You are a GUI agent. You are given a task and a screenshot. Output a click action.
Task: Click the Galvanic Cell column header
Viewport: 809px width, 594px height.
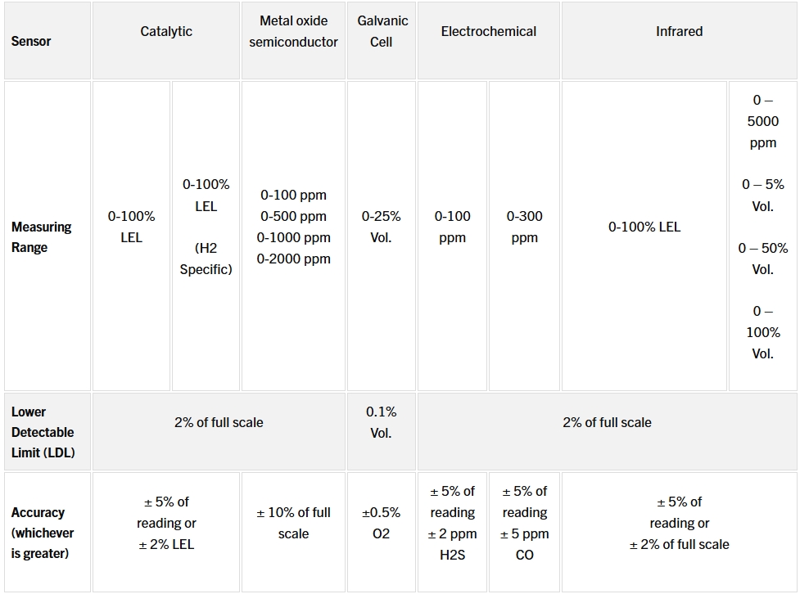pos(382,32)
